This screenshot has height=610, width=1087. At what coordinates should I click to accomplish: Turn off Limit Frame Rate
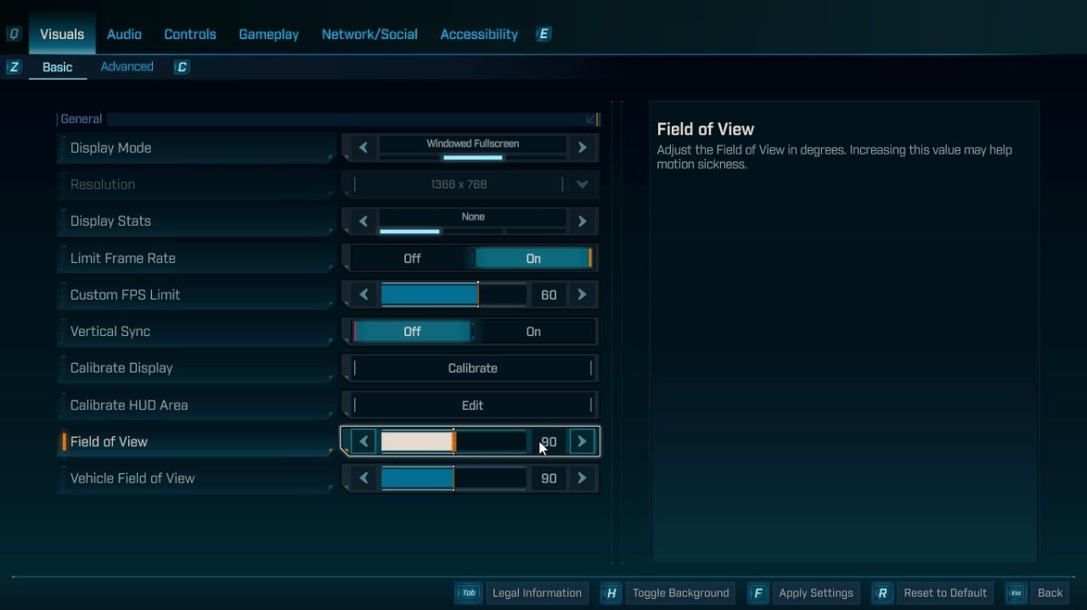[412, 258]
